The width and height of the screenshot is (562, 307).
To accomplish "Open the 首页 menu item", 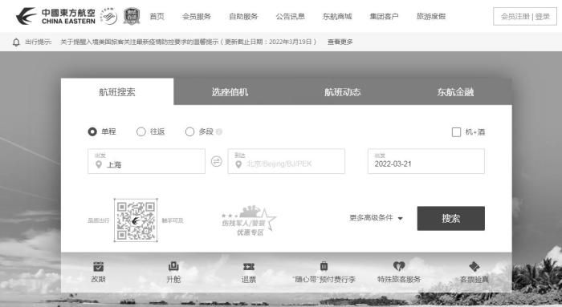I will tap(157, 17).
